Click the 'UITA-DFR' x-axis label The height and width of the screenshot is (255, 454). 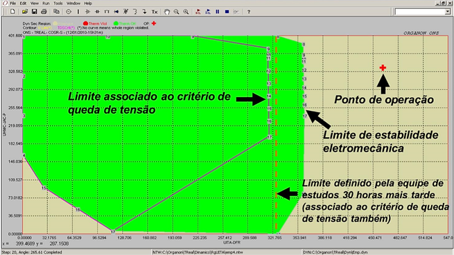coord(232,243)
